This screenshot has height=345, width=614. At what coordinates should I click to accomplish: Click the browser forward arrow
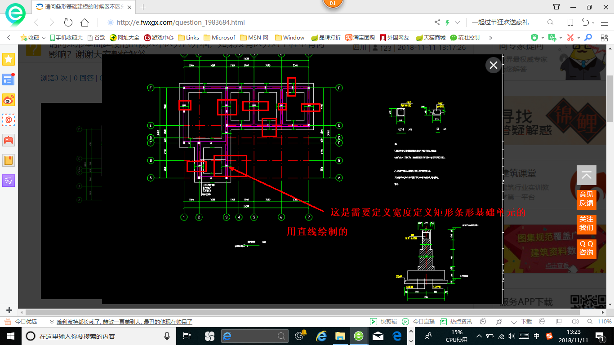point(52,22)
